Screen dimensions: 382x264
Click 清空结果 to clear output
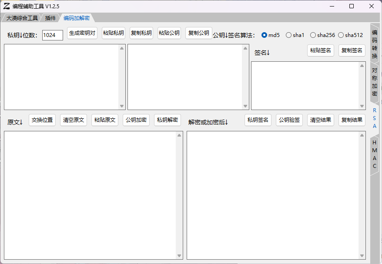pos(321,120)
